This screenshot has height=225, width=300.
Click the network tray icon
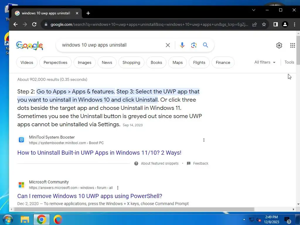[251, 220]
